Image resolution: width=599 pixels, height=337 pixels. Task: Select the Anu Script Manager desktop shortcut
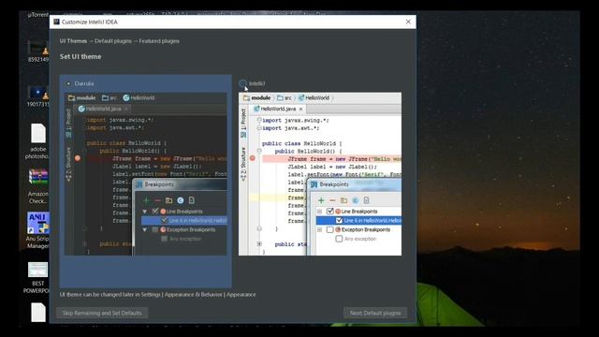[x=37, y=230]
